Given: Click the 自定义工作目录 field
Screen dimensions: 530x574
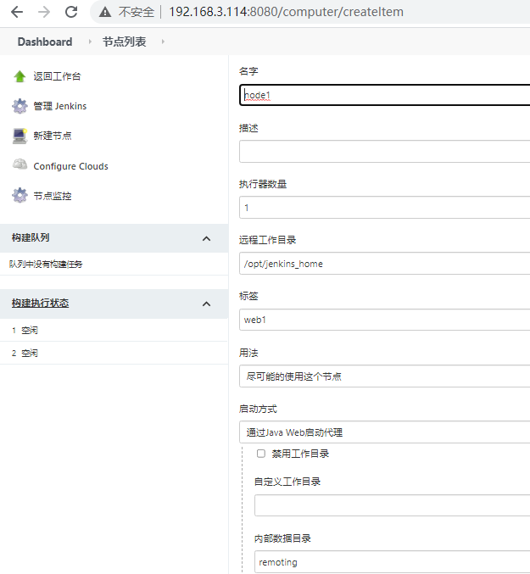Looking at the screenshot, I should point(393,505).
